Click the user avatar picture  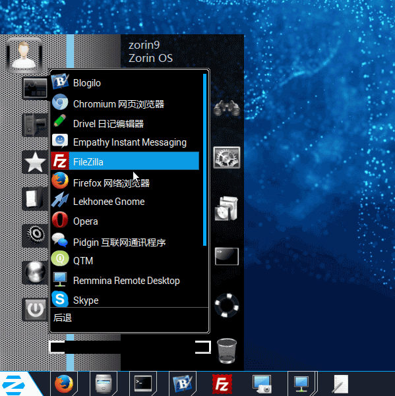(x=24, y=55)
